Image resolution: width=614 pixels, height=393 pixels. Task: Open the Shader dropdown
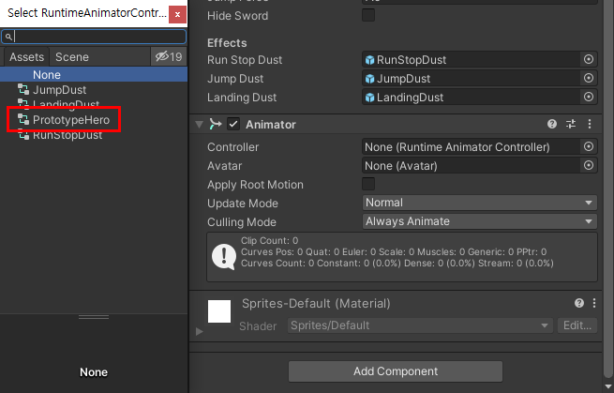[x=420, y=325]
